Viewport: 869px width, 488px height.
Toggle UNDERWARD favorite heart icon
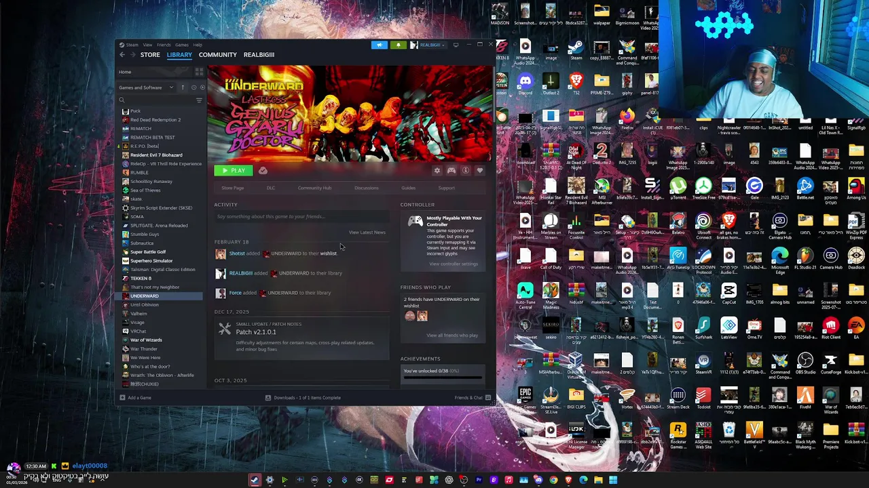tap(479, 171)
